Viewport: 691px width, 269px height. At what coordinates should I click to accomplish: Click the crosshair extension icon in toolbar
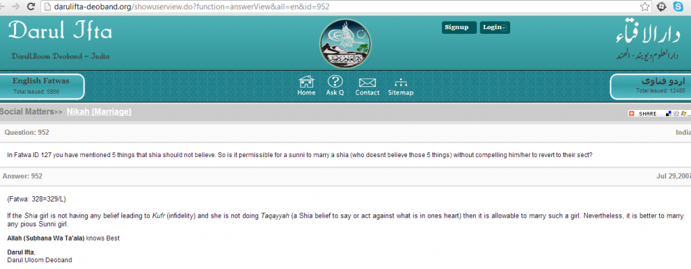[662, 7]
